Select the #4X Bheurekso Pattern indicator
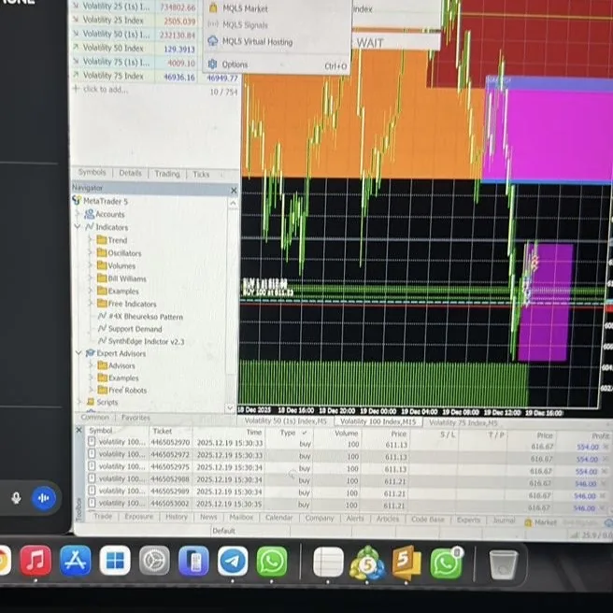This screenshot has width=613, height=613. click(140, 316)
